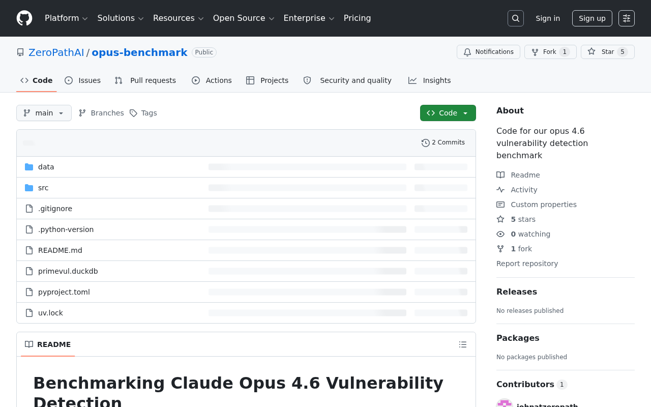Click the eye icon beside watching
The image size is (651, 407).
point(500,234)
